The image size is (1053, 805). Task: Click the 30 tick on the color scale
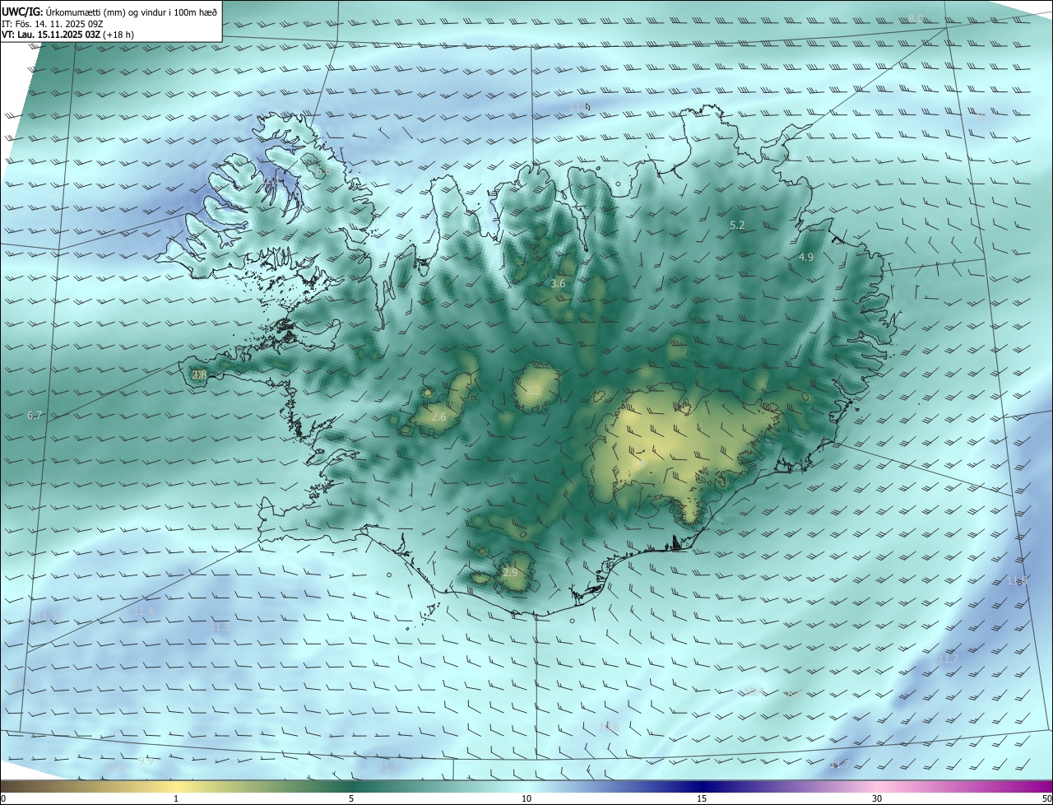[877, 798]
